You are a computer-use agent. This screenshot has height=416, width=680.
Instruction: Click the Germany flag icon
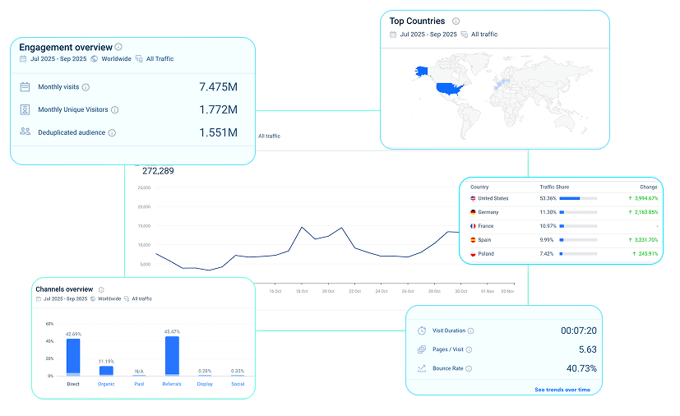[473, 212]
